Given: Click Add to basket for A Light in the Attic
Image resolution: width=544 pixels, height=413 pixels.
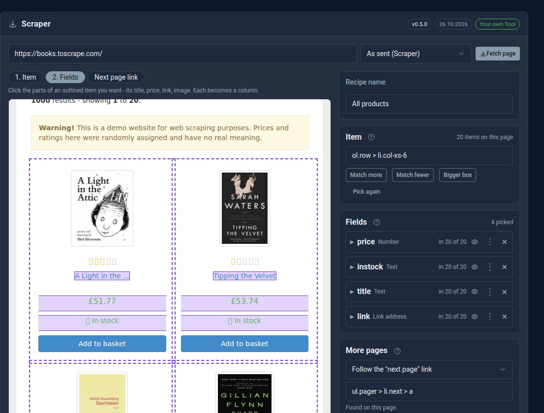Looking at the screenshot, I should pyautogui.click(x=102, y=344).
